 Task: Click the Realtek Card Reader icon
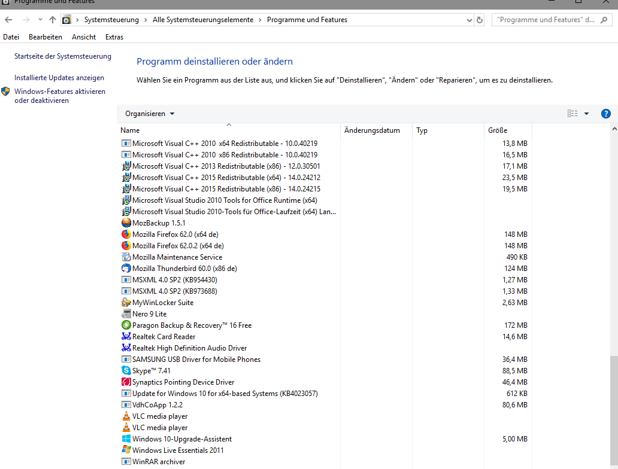point(126,337)
